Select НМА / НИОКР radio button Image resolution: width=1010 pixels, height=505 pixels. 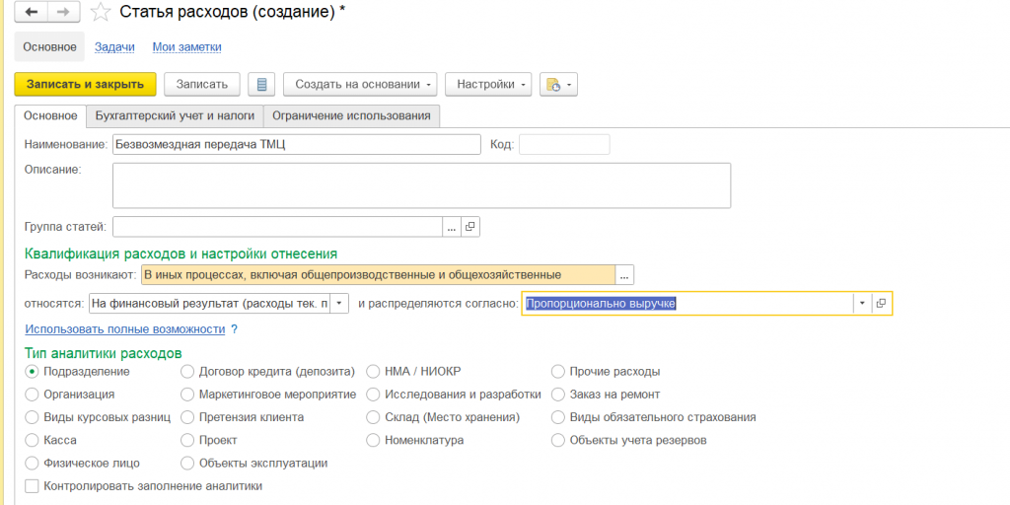pyautogui.click(x=373, y=372)
